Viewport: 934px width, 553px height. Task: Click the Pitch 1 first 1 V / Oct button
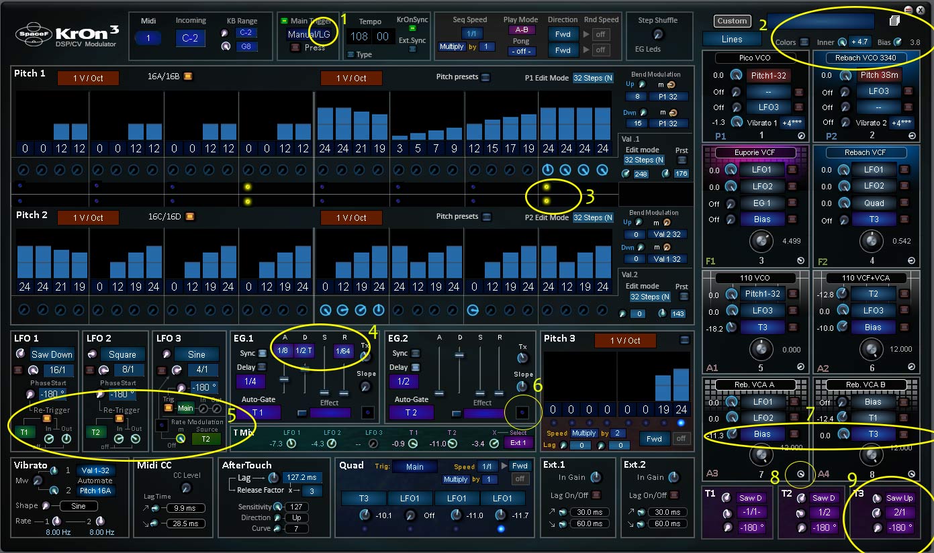[x=88, y=79]
